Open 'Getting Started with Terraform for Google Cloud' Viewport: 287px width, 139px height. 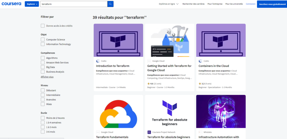pos(169,68)
